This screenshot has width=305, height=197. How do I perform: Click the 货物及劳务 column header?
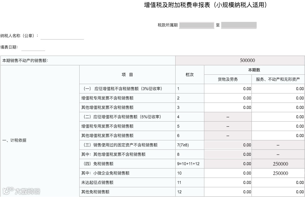click(228, 79)
